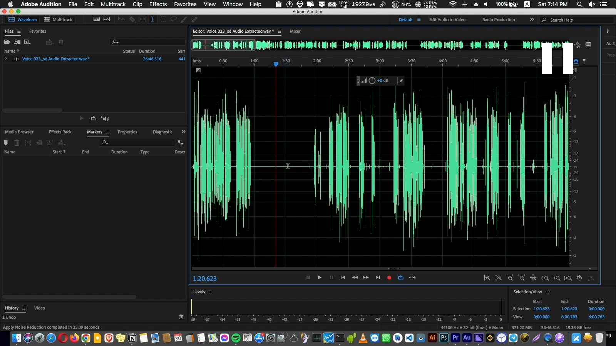The image size is (616, 346).
Task: Play the audio
Action: click(x=320, y=278)
